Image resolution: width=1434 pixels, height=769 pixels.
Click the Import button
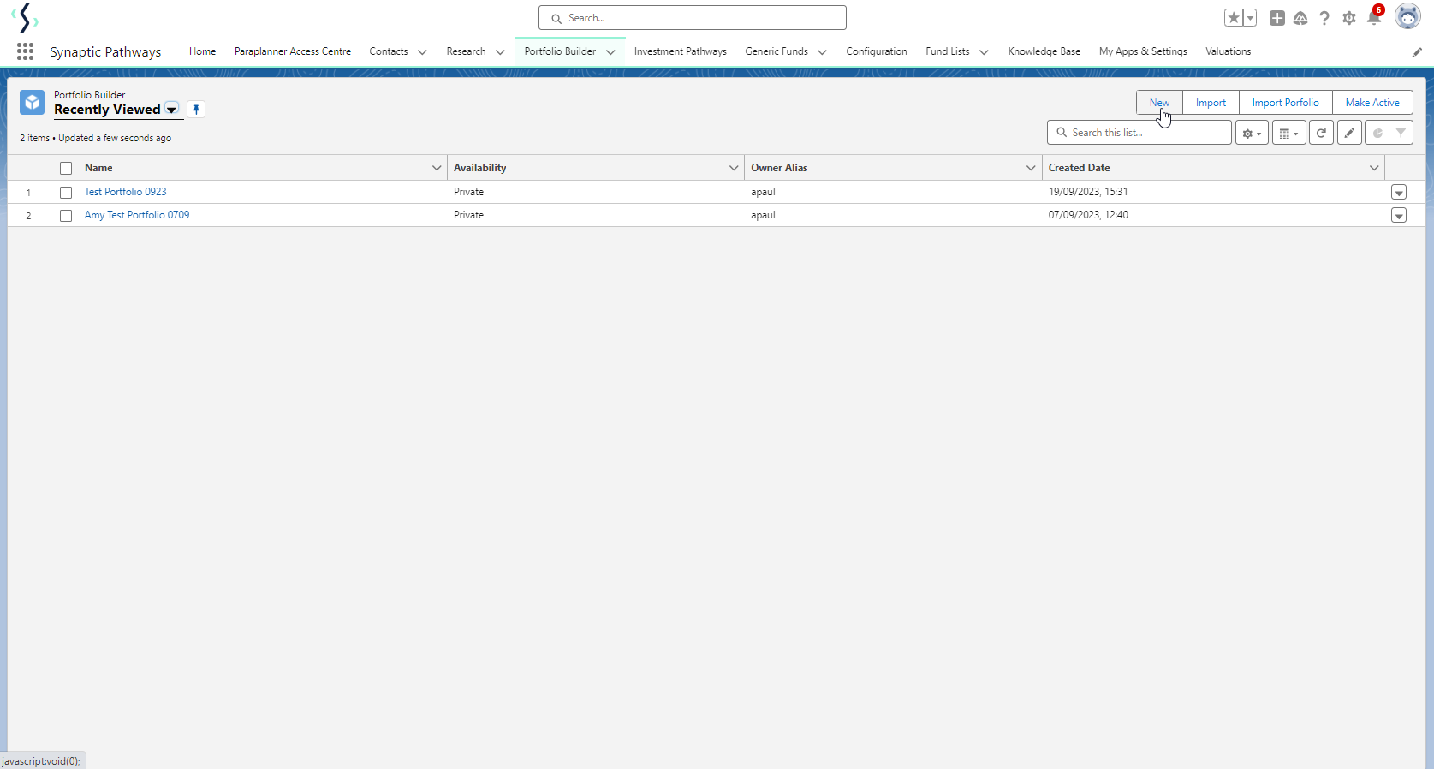pos(1211,103)
